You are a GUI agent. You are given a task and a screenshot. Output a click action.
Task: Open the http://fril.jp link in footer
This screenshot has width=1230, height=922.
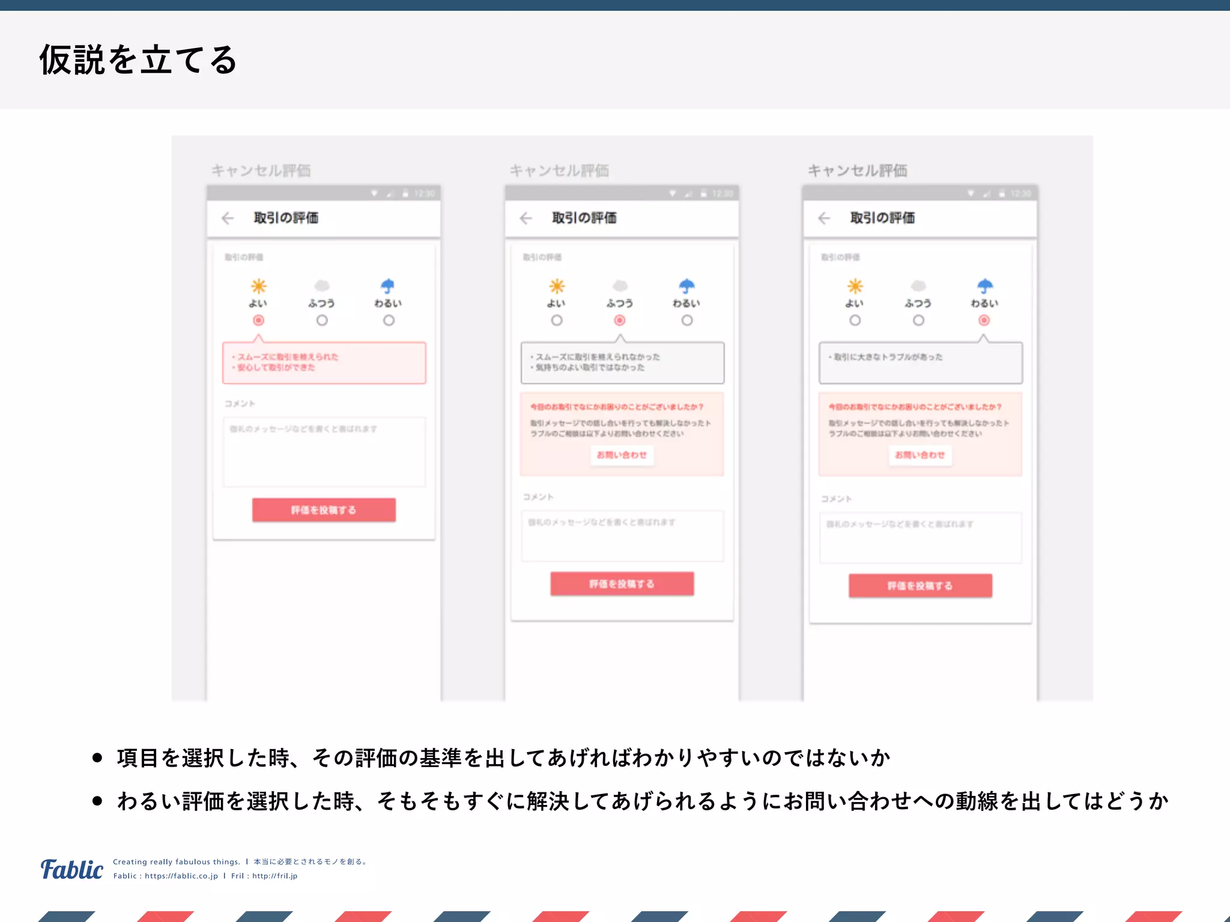(275, 876)
